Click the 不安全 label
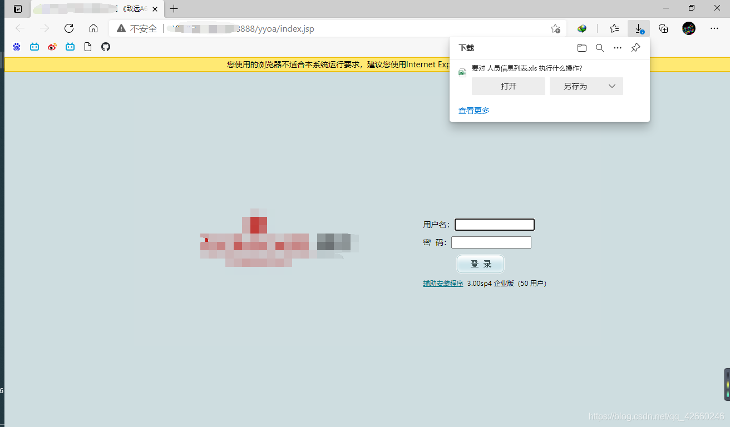 pyautogui.click(x=144, y=28)
